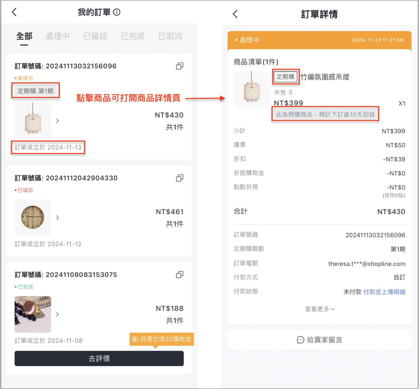Click the 去評價 button
The image size is (419, 389).
pyautogui.click(x=99, y=358)
